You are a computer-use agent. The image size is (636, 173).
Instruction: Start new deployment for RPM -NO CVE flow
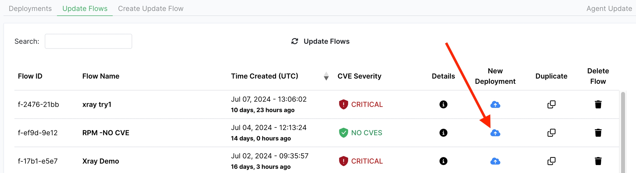coord(495,133)
